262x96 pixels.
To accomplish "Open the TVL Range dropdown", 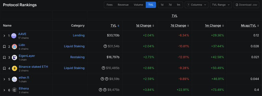I will [x=221, y=5].
